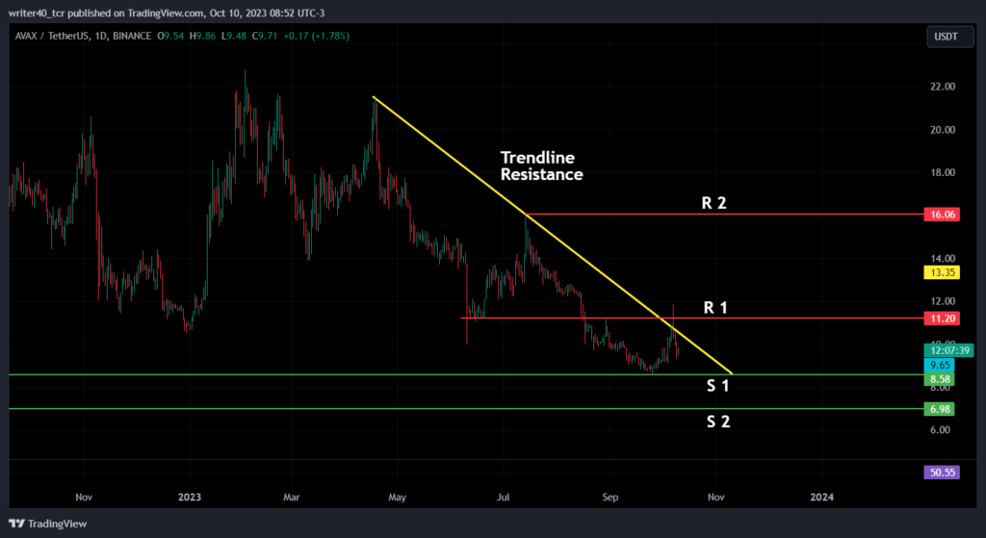Select the R 1 resistance label
This screenshot has width=986, height=538.
pyautogui.click(x=715, y=307)
